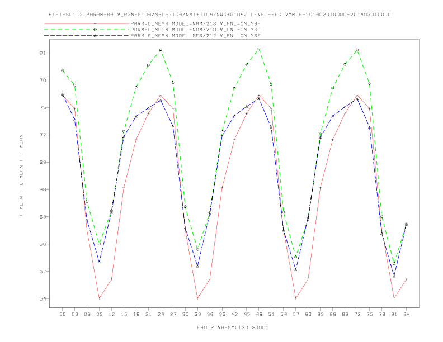Select legend entry PARM=F_MEAN MODEL=NAM/218

pos(195,30)
